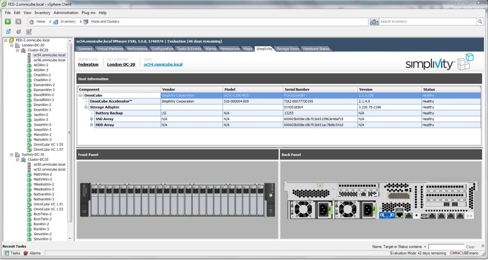This screenshot has width=488, height=260.
Task: Click the Front Panel server image
Action: pos(177,199)
